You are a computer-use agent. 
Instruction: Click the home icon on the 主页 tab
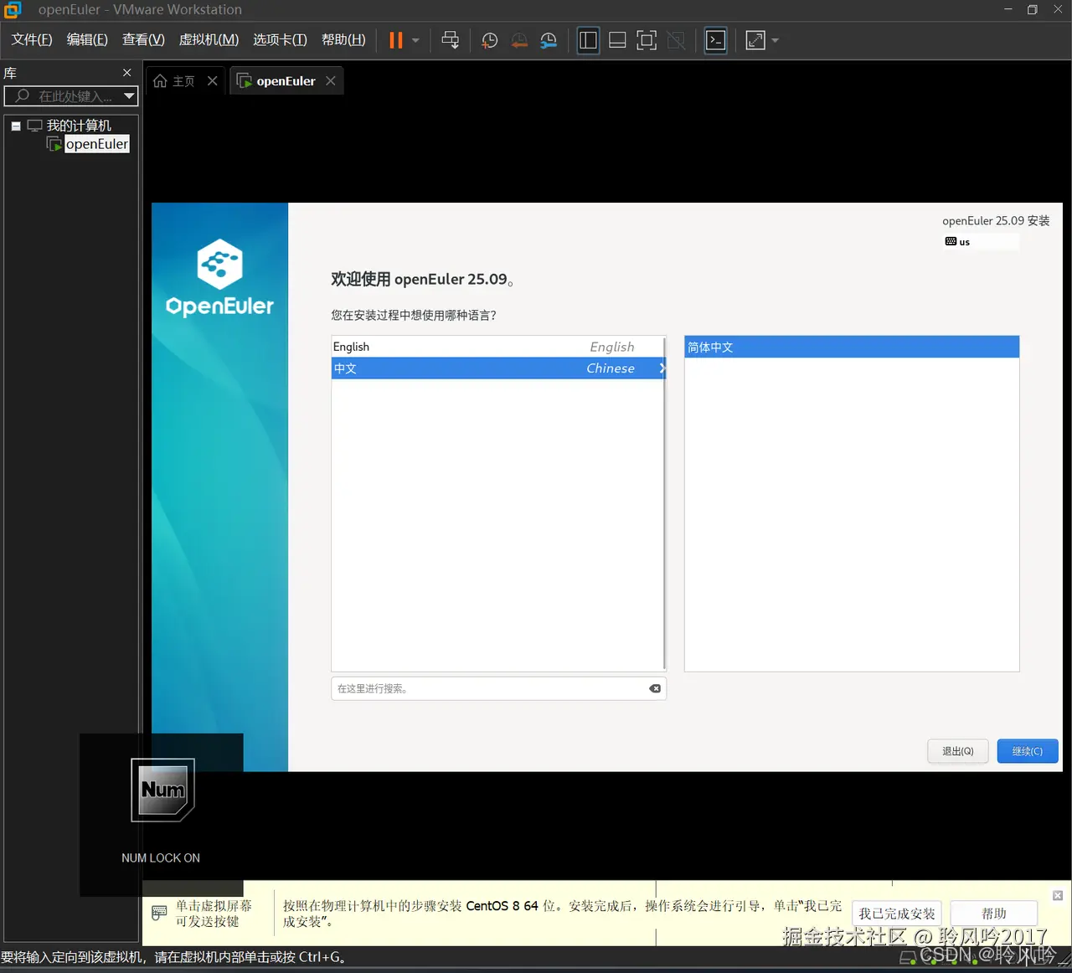point(160,81)
